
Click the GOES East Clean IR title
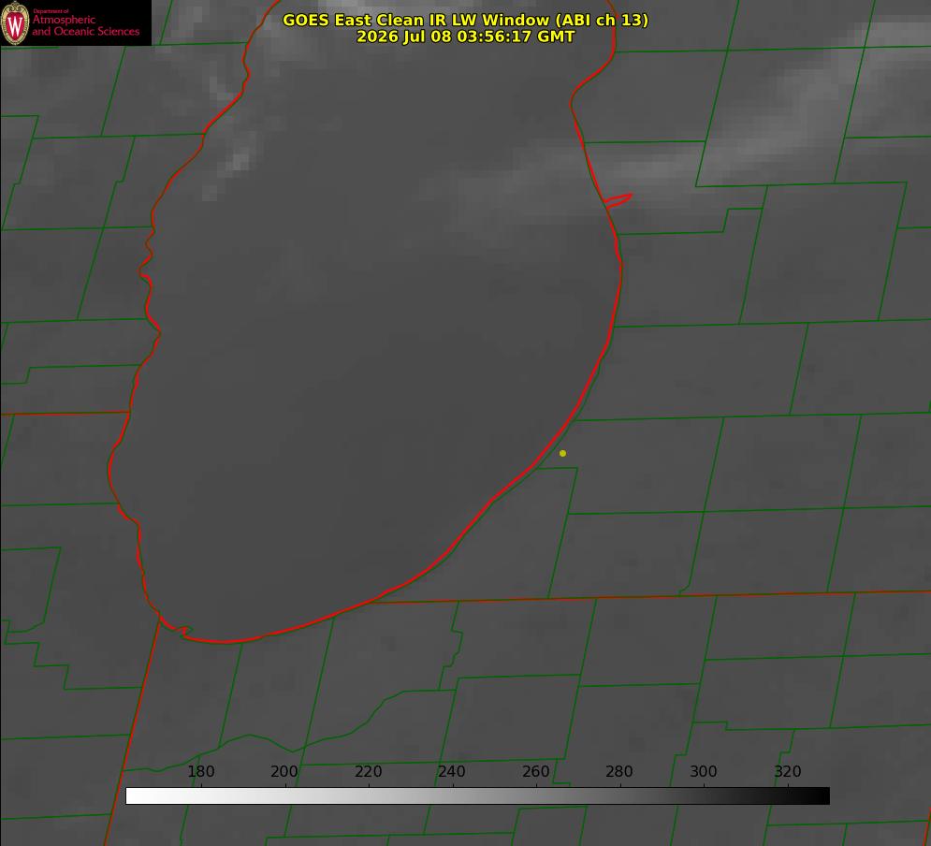pos(466,20)
